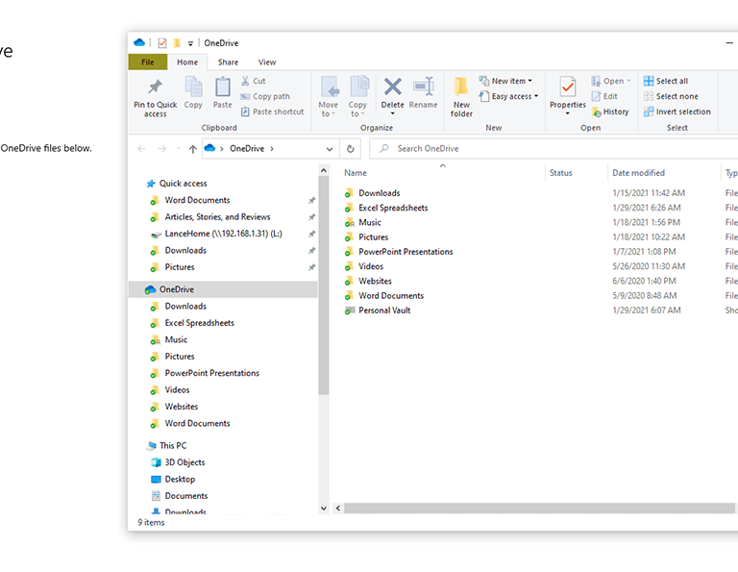The width and height of the screenshot is (738, 572).
Task: Select Documents under This PC
Action: pos(179,496)
